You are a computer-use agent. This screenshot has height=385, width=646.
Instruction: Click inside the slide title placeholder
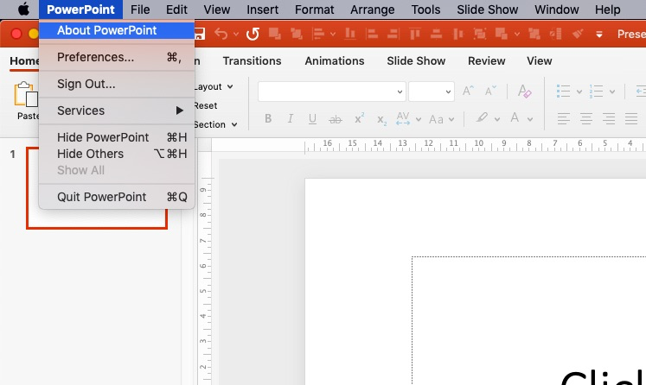pos(529,321)
